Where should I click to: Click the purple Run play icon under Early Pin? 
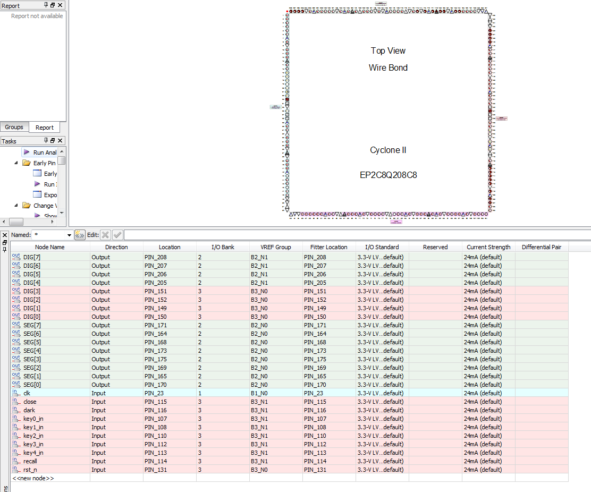coord(37,184)
